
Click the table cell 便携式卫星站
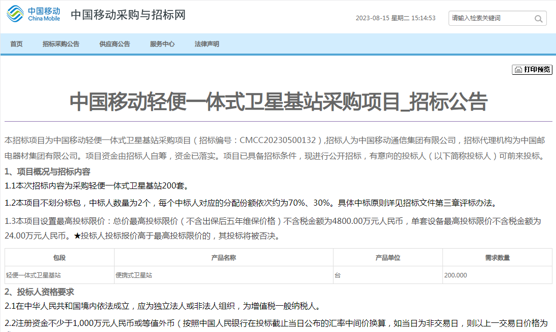tap(224, 275)
